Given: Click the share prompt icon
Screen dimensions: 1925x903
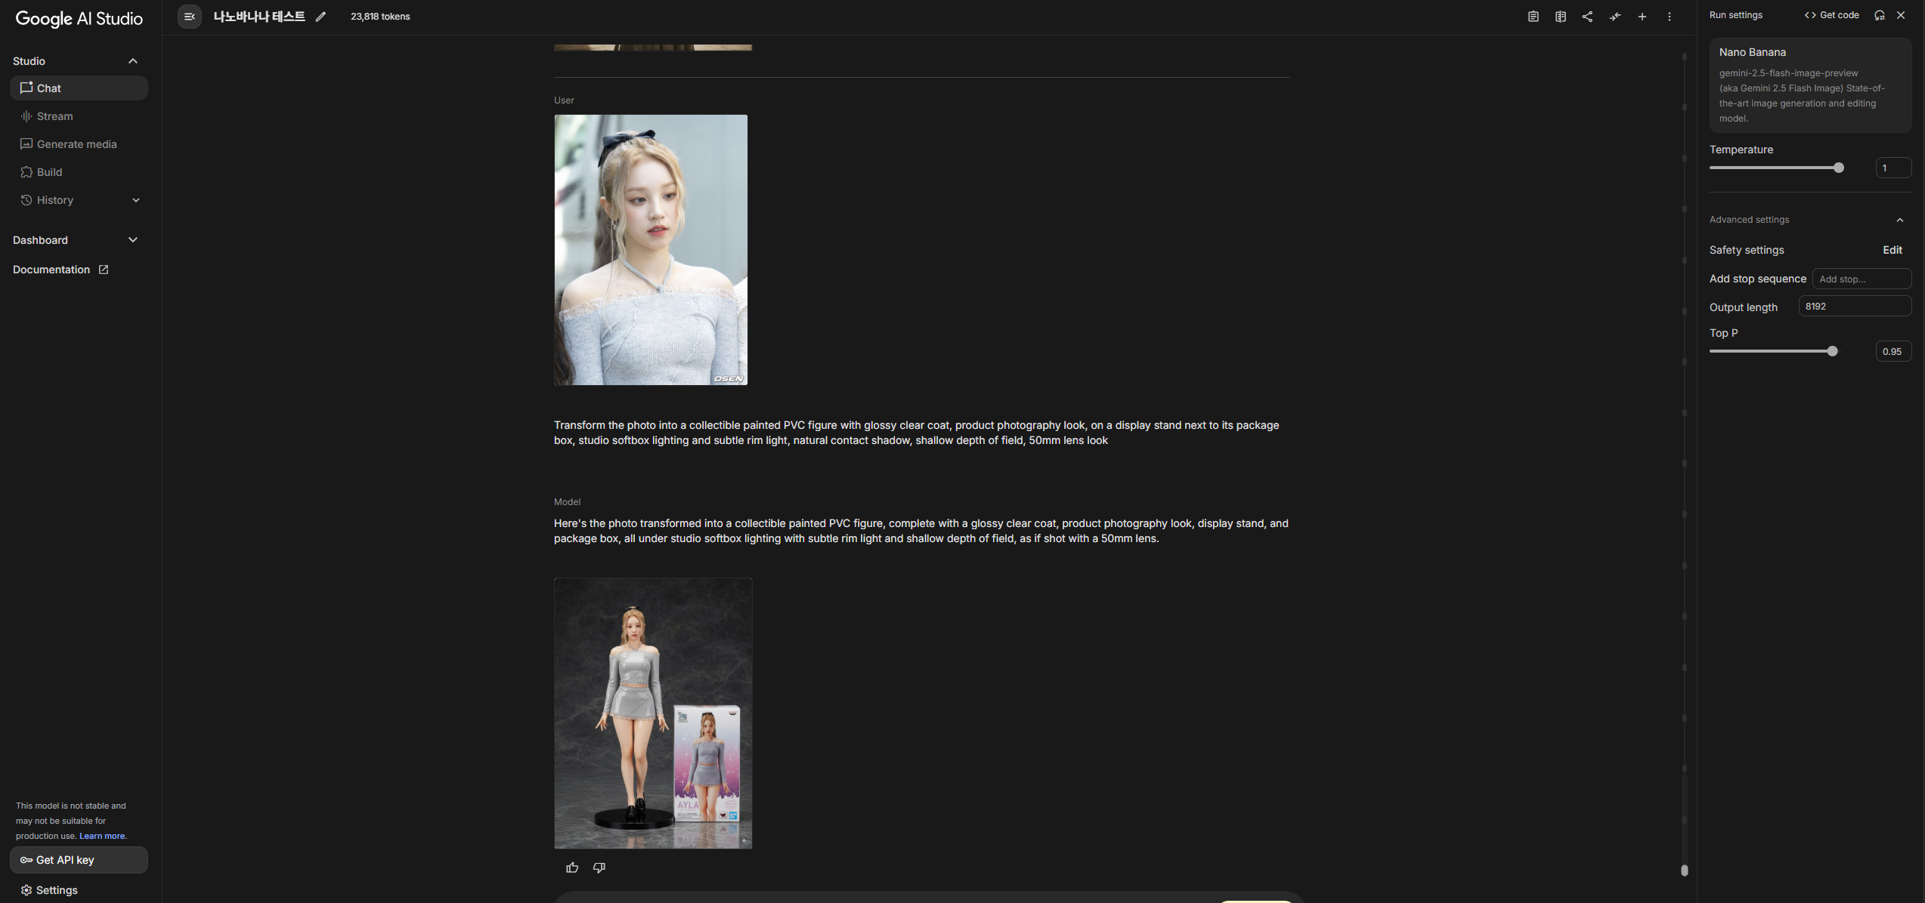Looking at the screenshot, I should pos(1587,17).
